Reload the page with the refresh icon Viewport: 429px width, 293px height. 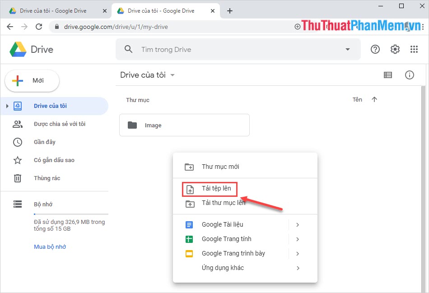pos(39,27)
